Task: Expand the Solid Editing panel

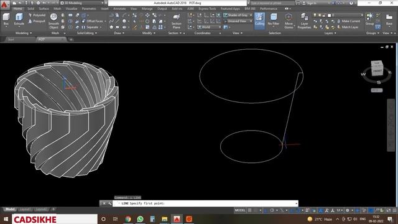Action: pos(87,33)
